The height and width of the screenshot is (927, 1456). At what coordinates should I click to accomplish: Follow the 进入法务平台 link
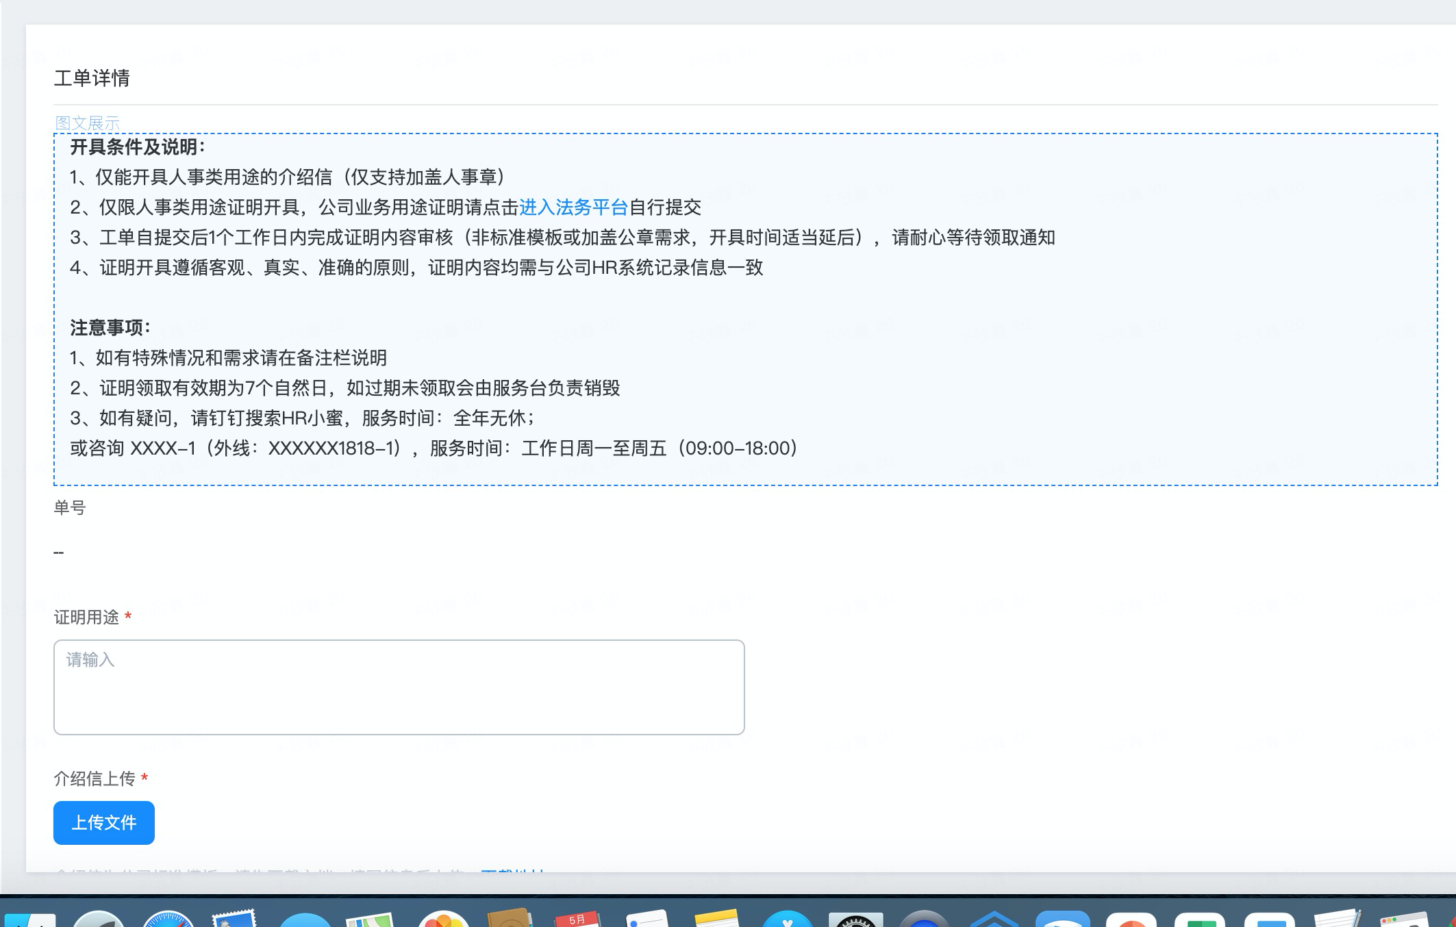pyautogui.click(x=573, y=207)
